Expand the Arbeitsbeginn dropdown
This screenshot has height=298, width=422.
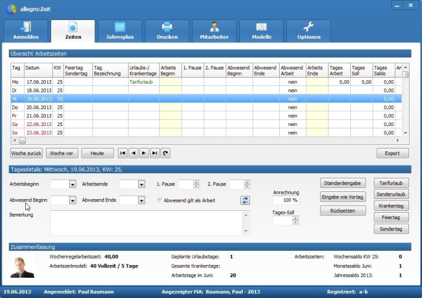click(x=72, y=184)
